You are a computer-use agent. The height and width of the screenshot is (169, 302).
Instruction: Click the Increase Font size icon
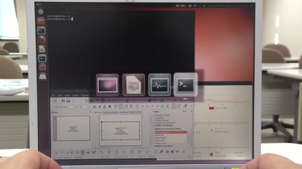tap(163, 106)
